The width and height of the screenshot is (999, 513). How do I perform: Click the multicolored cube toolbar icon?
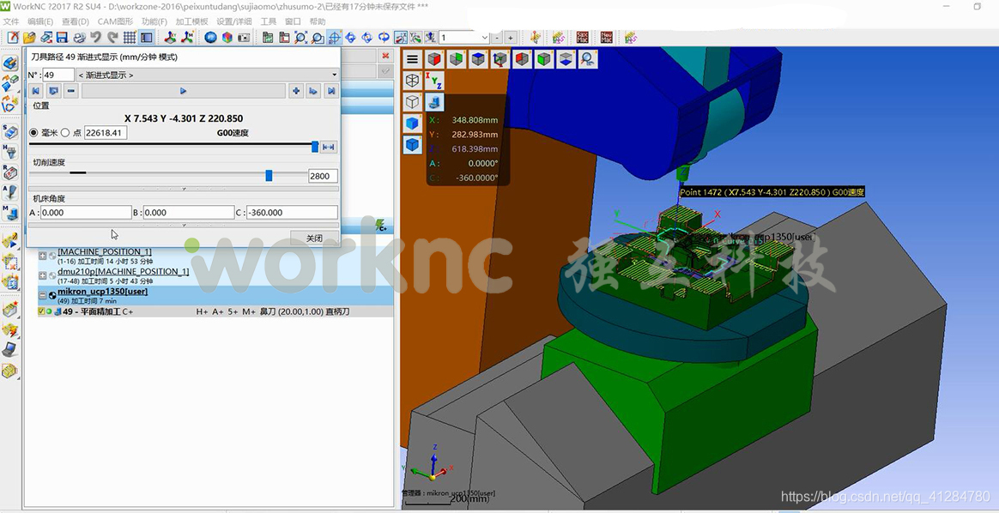point(227,38)
